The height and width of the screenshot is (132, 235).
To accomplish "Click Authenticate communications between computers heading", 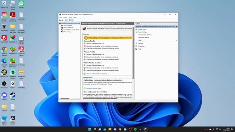I will [103, 80].
